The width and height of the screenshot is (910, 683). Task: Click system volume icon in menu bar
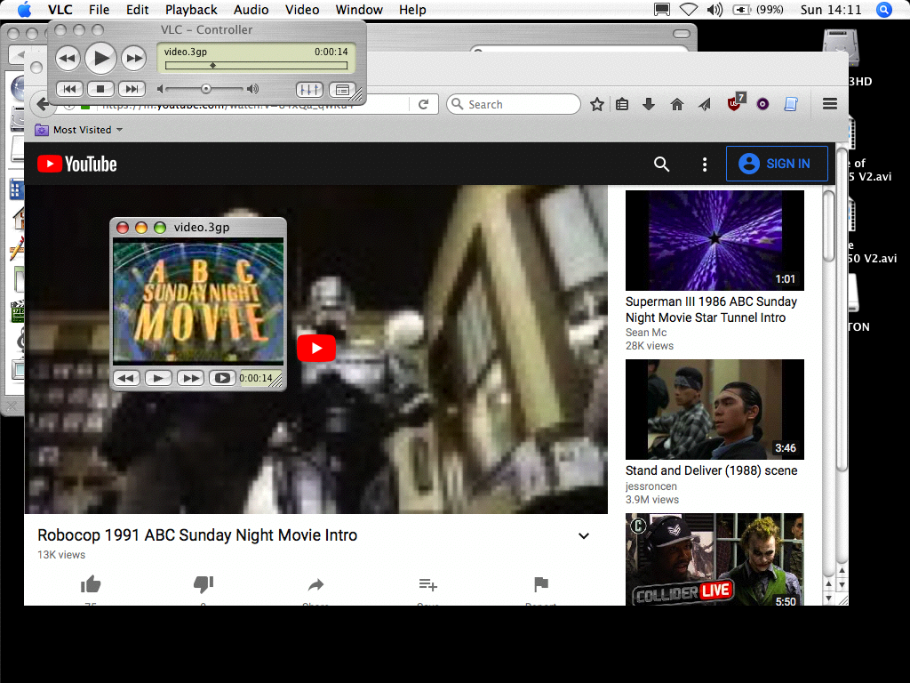click(714, 10)
